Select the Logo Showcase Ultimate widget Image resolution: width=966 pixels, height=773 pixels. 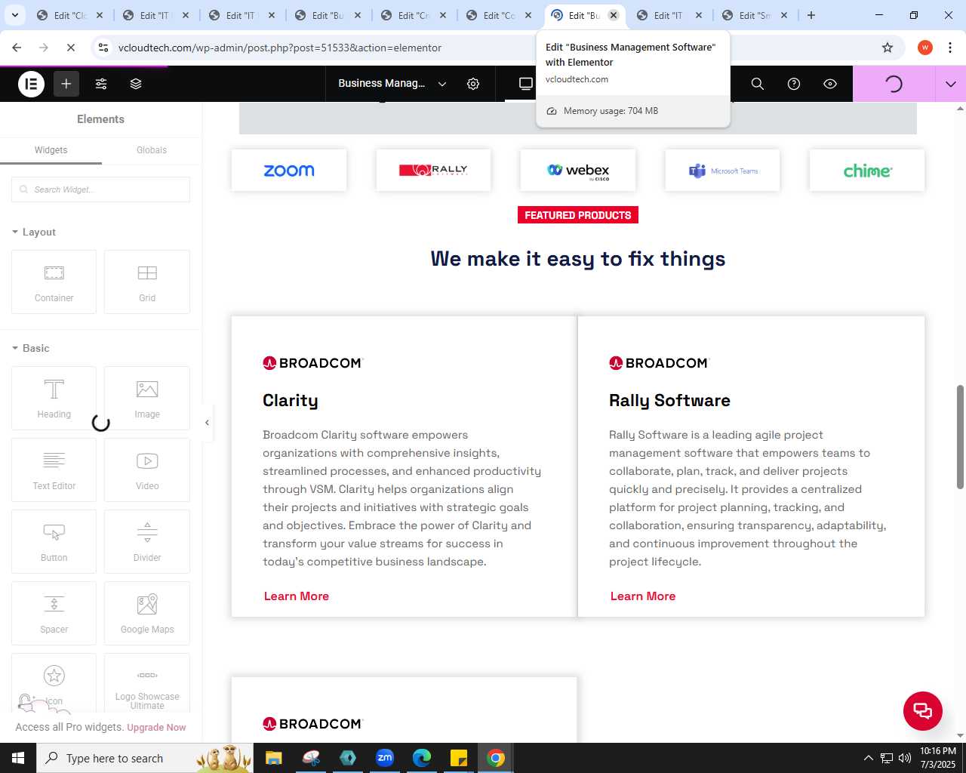pyautogui.click(x=147, y=683)
